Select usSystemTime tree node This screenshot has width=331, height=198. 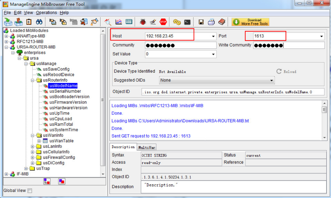(64, 130)
